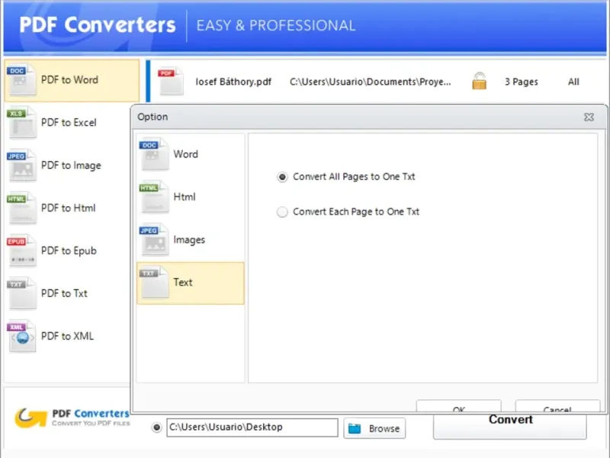610x458 pixels.
Task: Open the Word options tab
Action: click(191, 154)
